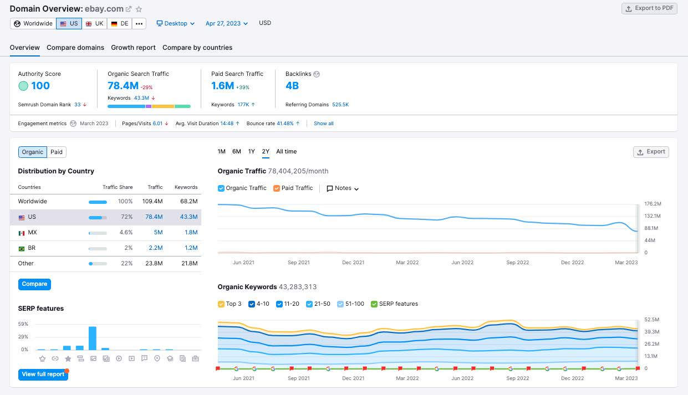Image resolution: width=688 pixels, height=395 pixels.
Task: Click the single image icon in SERP features
Action: click(x=93, y=358)
